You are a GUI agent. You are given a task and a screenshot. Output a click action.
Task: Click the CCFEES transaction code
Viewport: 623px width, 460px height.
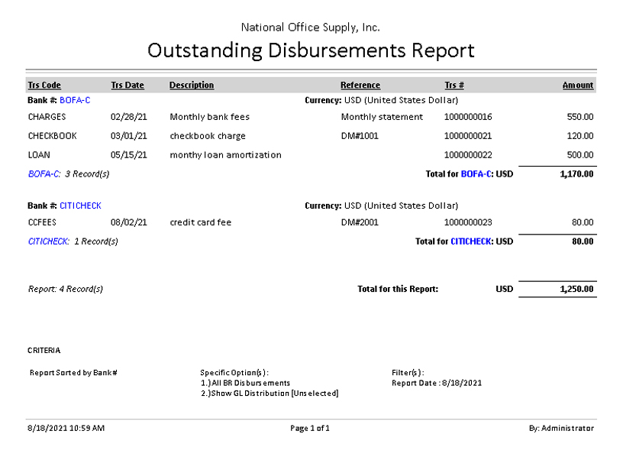click(42, 222)
